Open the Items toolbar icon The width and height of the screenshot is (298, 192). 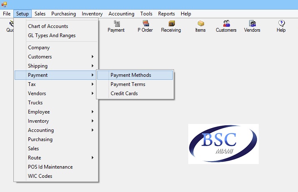coord(200,26)
